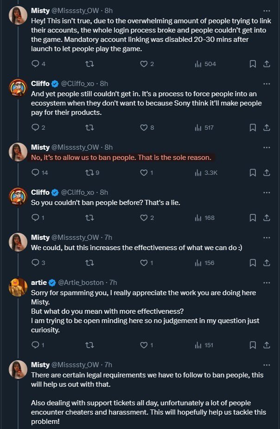280x429 pixels.
Task: Open more options on artie's tweet
Action: [x=266, y=282]
